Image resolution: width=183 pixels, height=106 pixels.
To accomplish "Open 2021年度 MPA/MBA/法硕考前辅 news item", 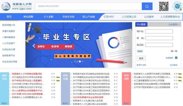I will point(28,94).
